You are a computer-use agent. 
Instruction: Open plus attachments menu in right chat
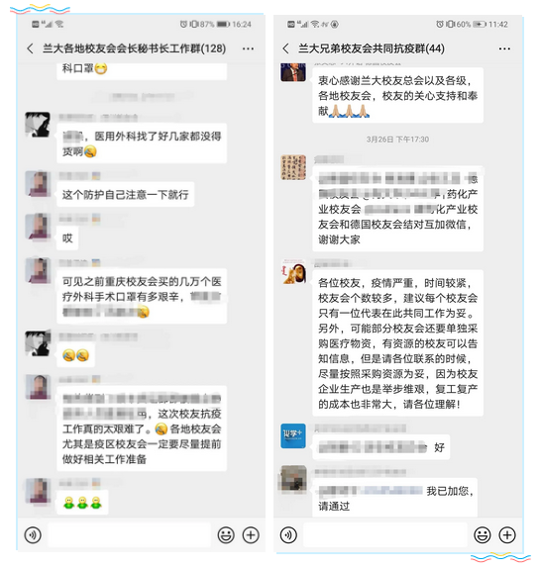[x=507, y=535]
